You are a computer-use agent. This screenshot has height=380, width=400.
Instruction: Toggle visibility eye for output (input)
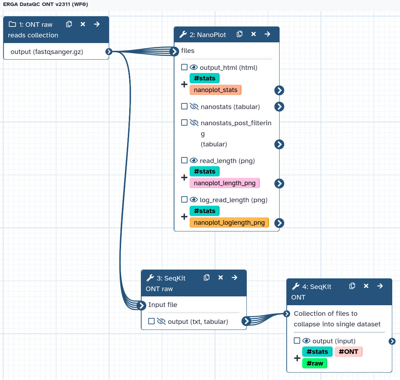pos(306,340)
